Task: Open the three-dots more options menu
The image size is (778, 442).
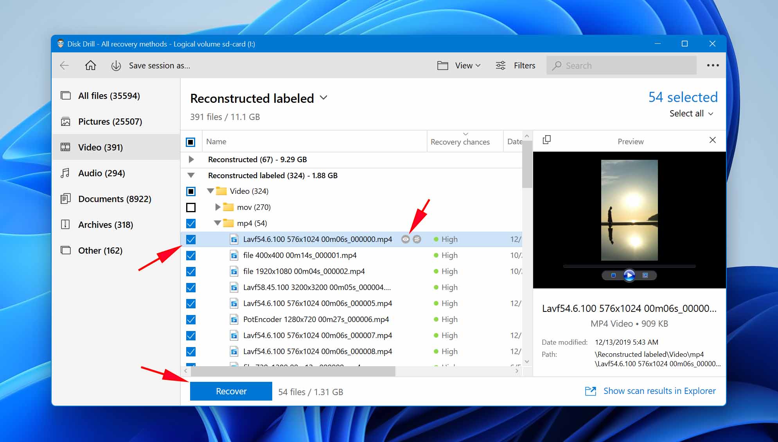Action: 713,65
